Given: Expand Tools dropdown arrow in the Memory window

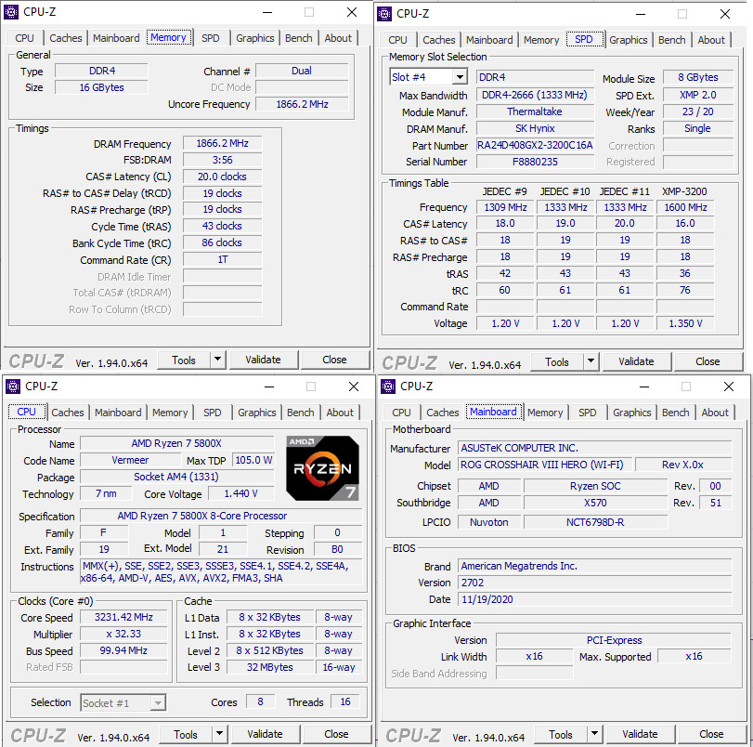Looking at the screenshot, I should 217,360.
